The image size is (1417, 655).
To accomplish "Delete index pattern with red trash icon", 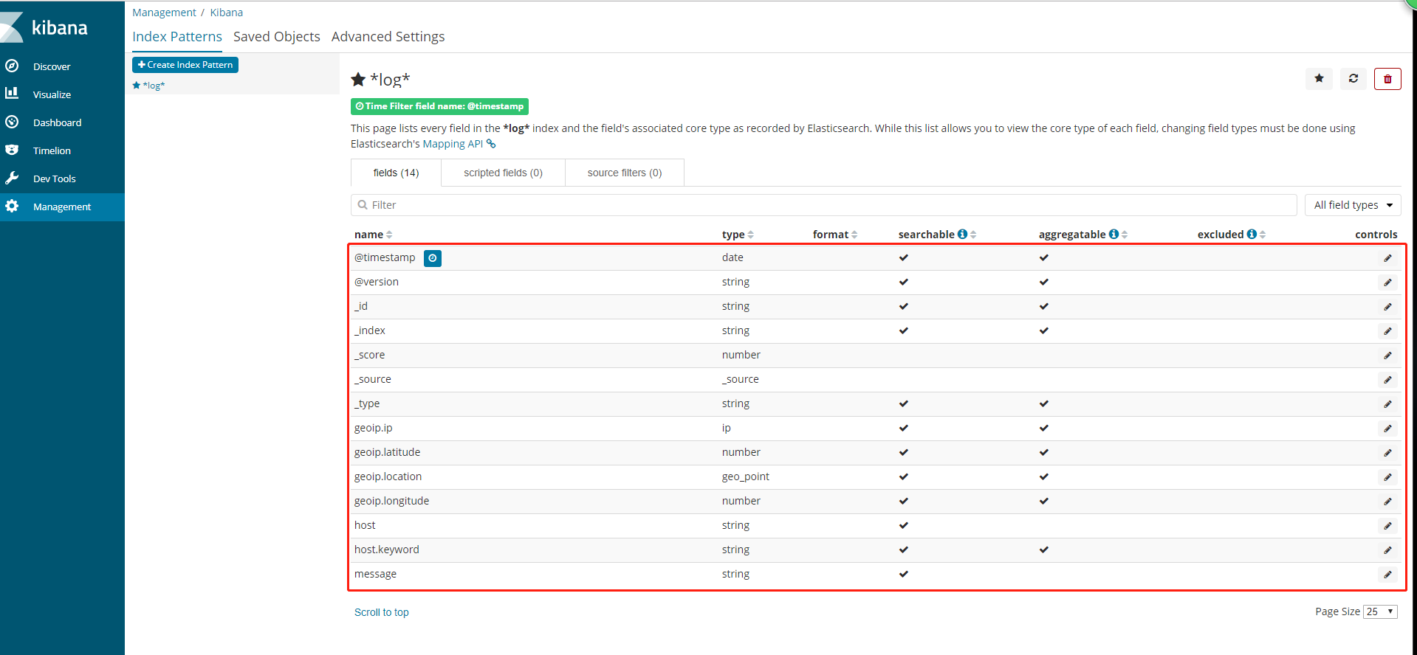I will tap(1387, 79).
